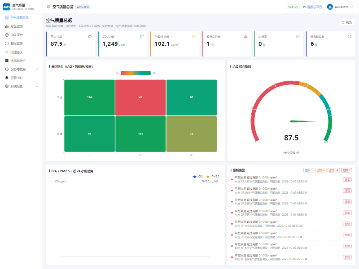Click the 达标率分析 chart icon in sidebar

[x=7, y=61]
